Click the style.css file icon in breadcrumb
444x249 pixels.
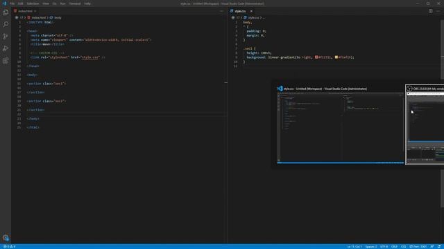(x=245, y=17)
